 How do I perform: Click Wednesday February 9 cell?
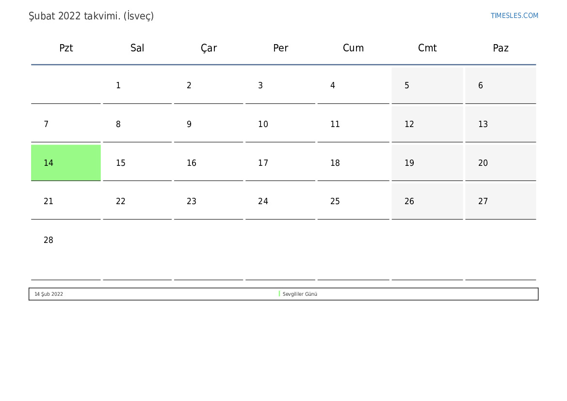[x=209, y=125]
